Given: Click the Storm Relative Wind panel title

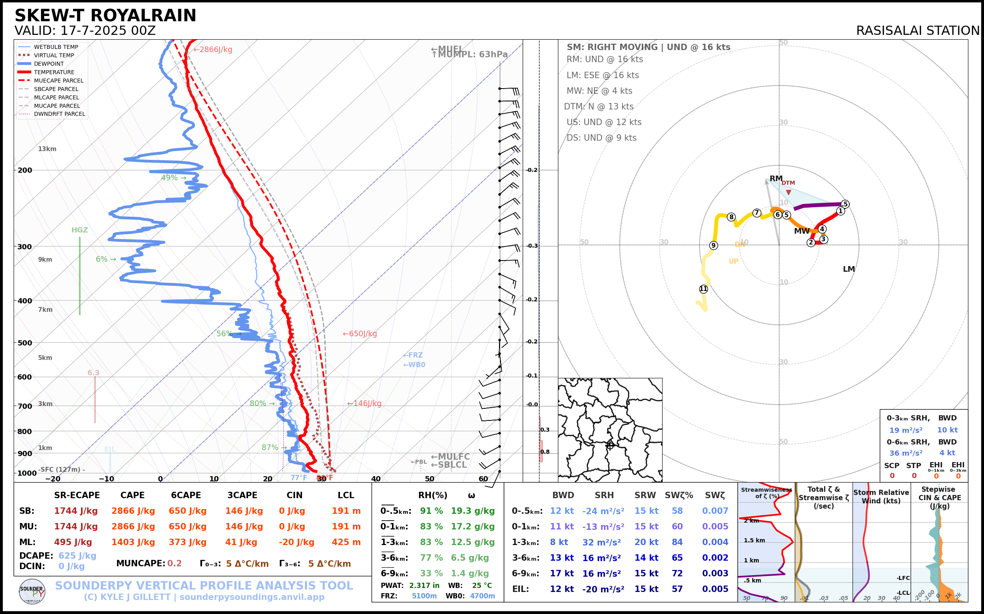Looking at the screenshot, I should pos(881,496).
